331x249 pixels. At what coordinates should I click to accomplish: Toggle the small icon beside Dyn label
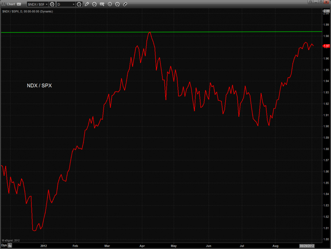(10, 246)
